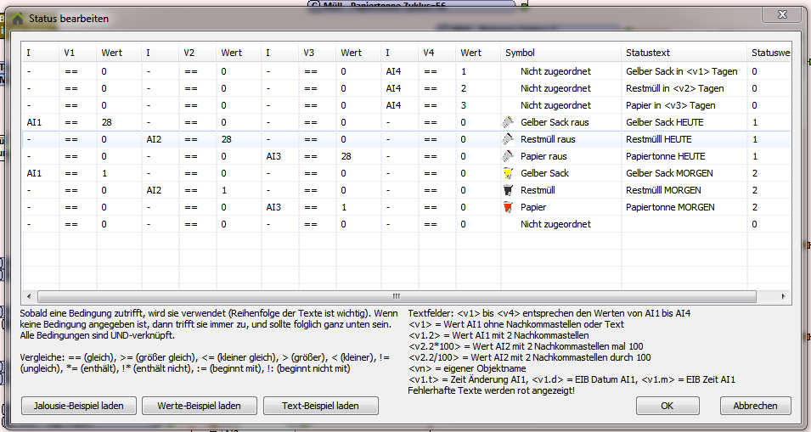Select status text 'Restmülll HEUTE'

(658, 139)
